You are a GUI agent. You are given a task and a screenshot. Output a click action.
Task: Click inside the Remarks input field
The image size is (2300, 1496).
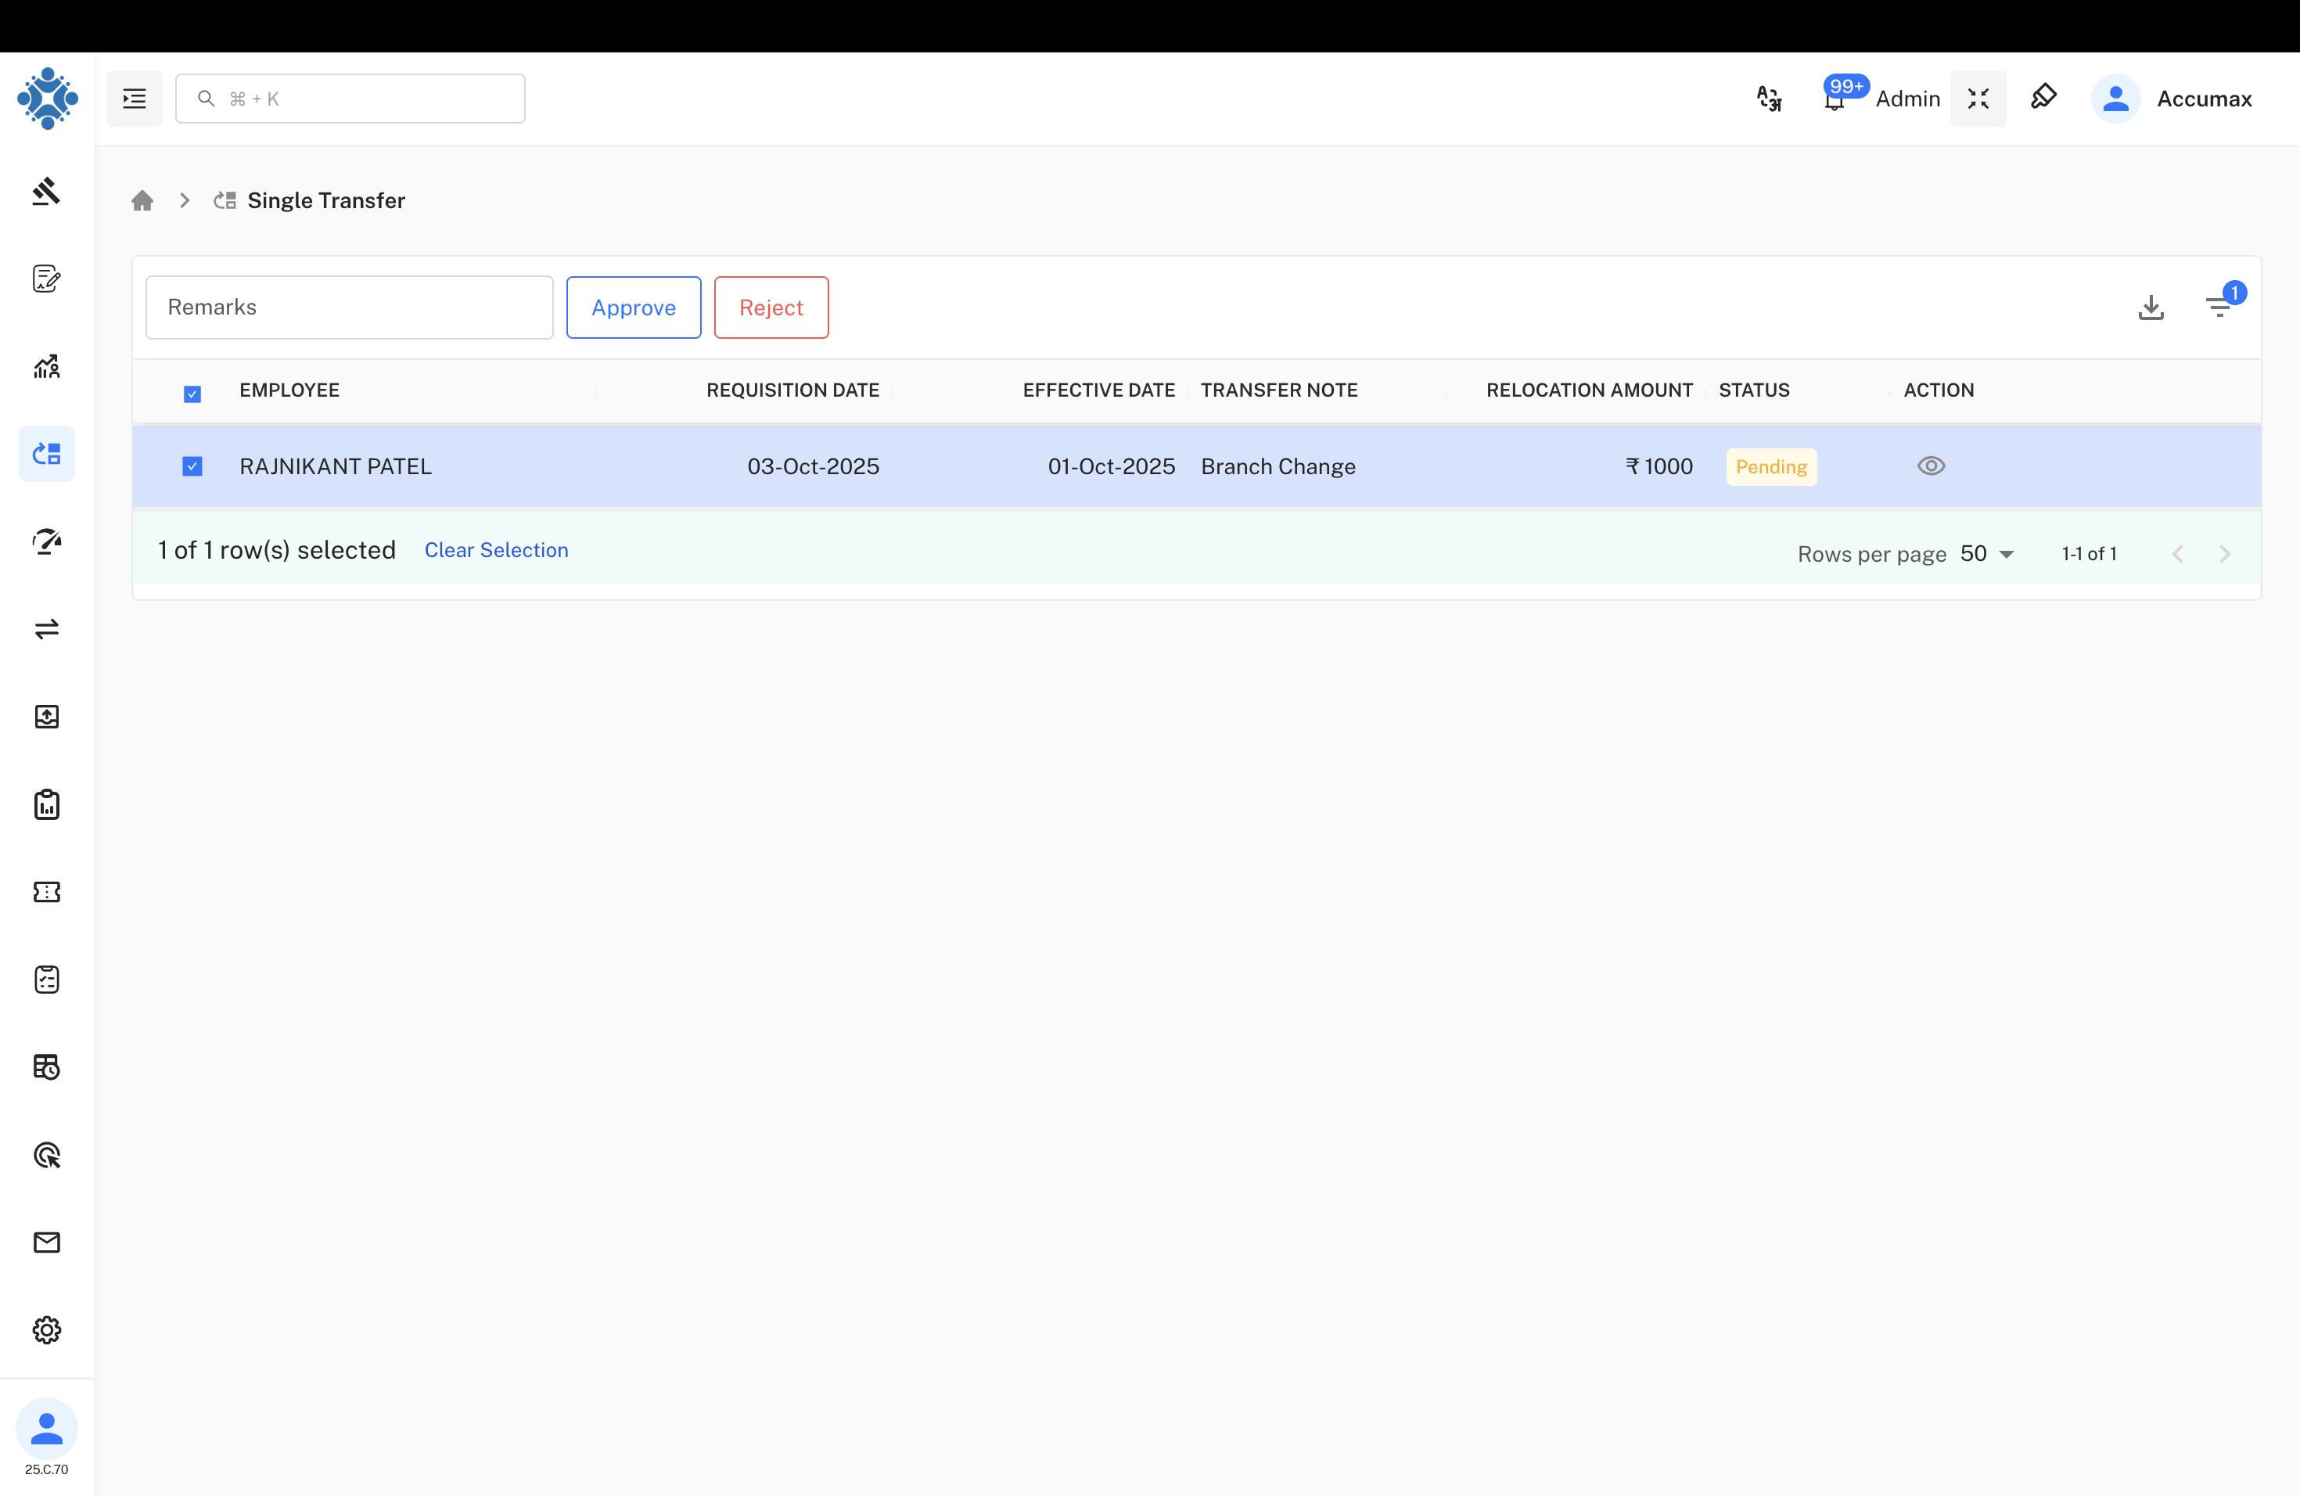click(x=349, y=307)
